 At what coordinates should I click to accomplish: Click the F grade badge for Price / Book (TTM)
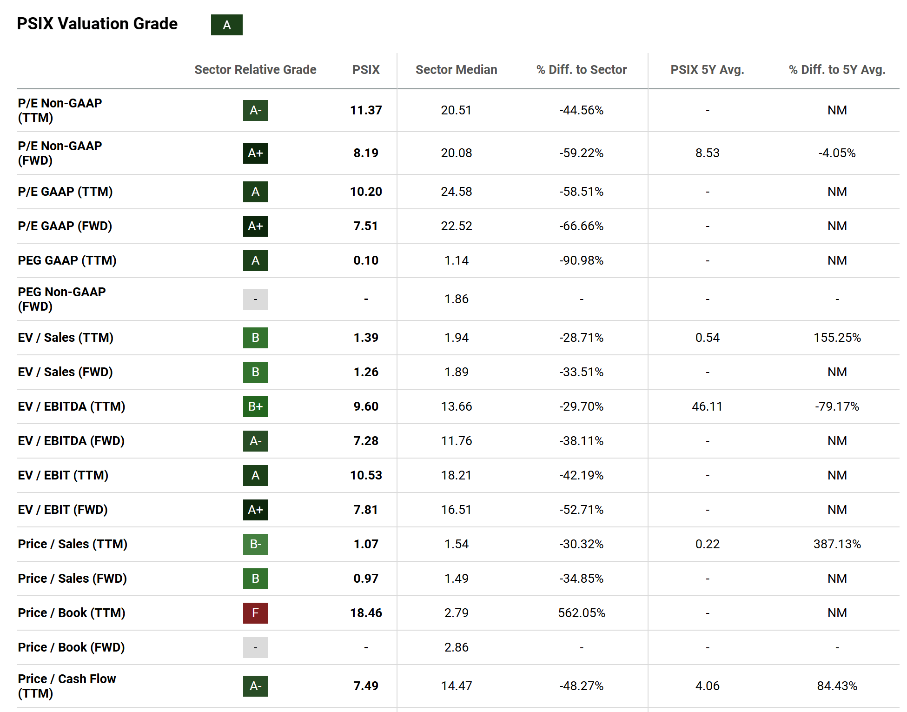pyautogui.click(x=255, y=613)
